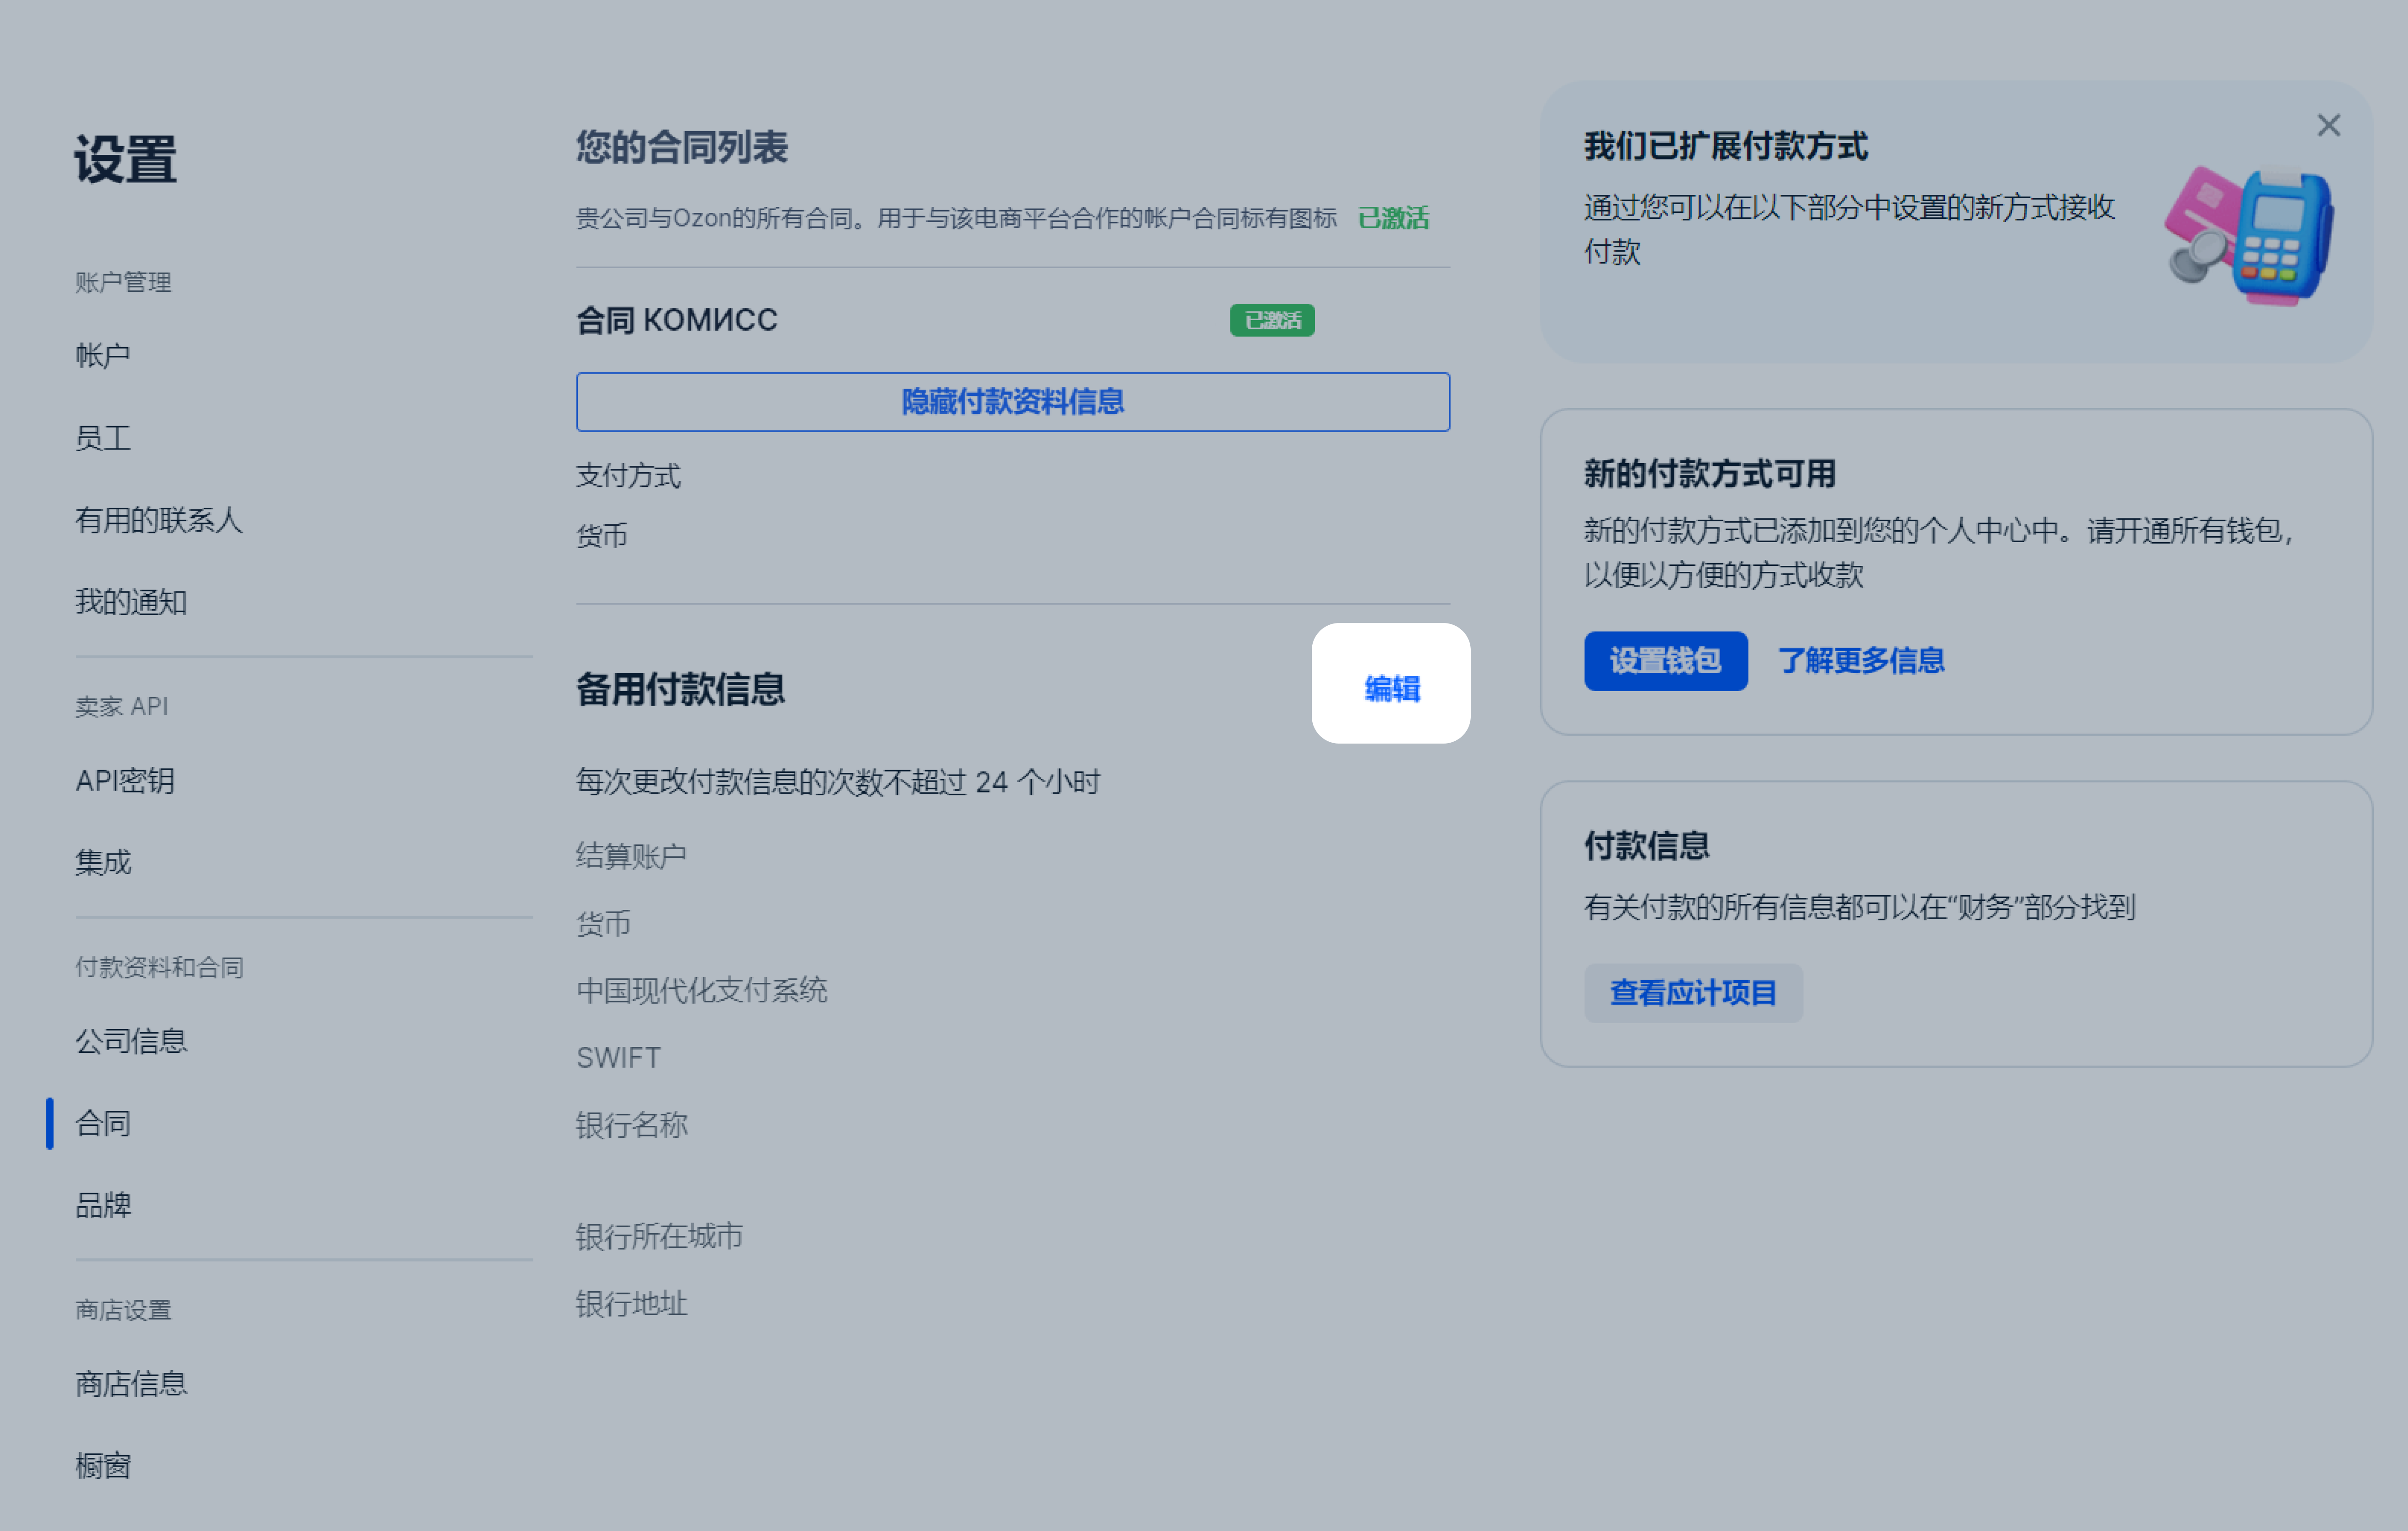Click the 隐藏付款资料信息 button
The image size is (2408, 1531).
click(1012, 401)
